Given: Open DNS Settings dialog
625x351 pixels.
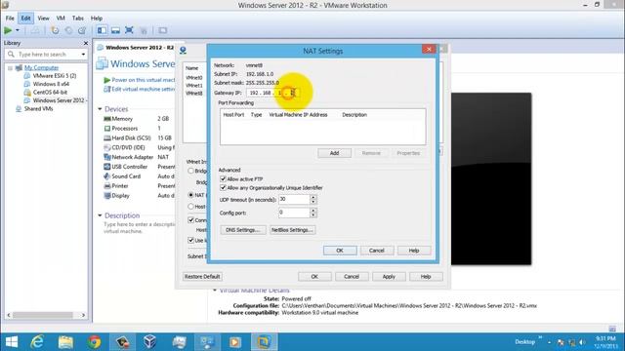Looking at the screenshot, I should (x=243, y=230).
